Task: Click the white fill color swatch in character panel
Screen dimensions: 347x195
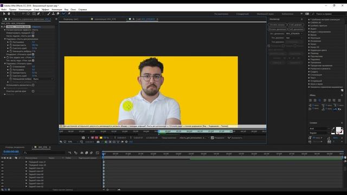Action: pyautogui.click(x=338, y=129)
